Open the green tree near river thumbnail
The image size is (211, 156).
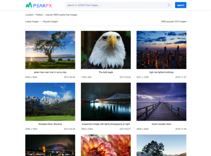[50, 50]
